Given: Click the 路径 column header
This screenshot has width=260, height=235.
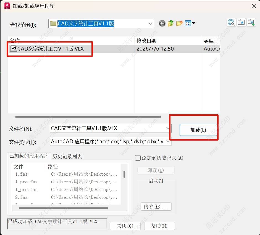Looking at the screenshot, I should [83, 167].
